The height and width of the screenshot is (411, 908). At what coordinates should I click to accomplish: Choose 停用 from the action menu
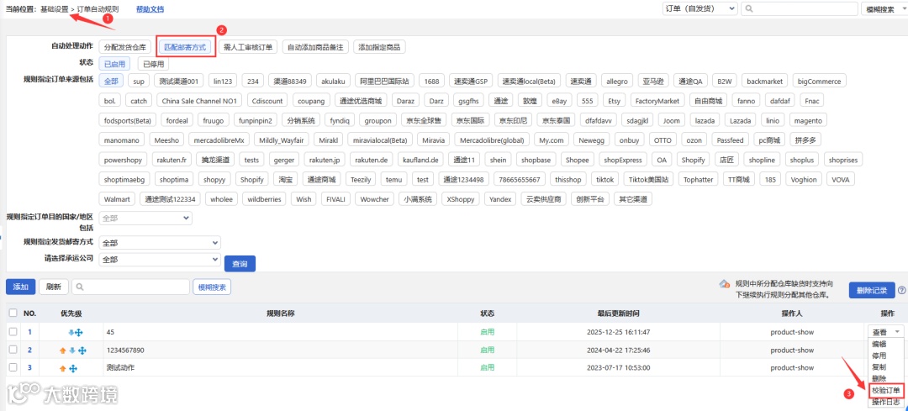coord(879,356)
